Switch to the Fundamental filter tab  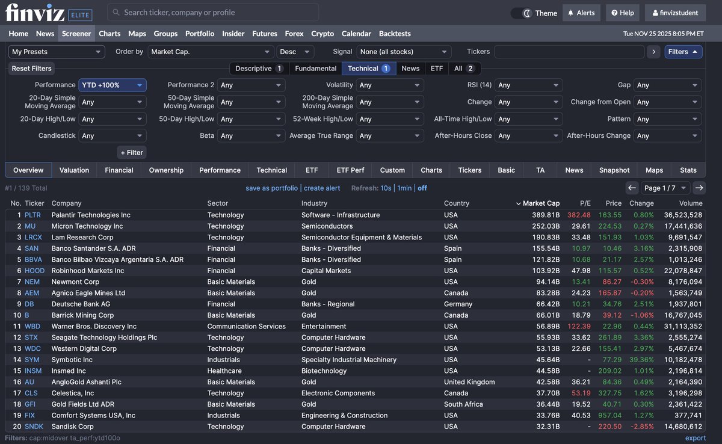pyautogui.click(x=316, y=69)
